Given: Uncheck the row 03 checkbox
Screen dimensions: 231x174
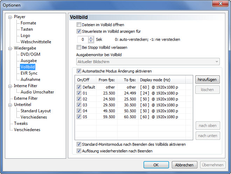Looking at the screenshot, I should pos(79,105).
